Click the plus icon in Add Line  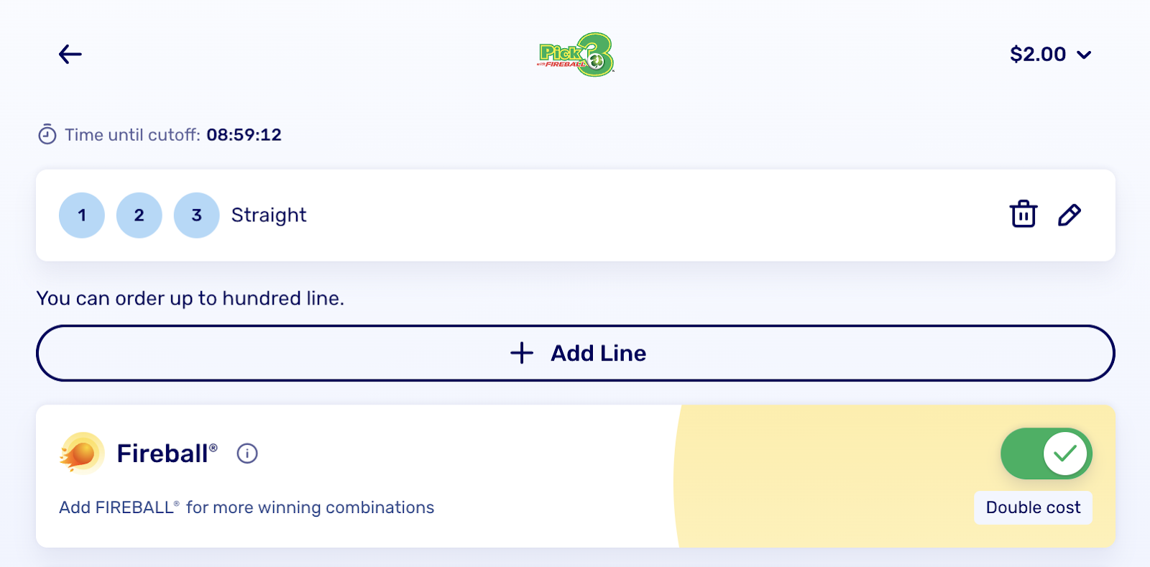pos(522,353)
